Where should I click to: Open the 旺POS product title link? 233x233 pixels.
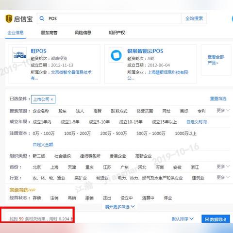coord(38,51)
